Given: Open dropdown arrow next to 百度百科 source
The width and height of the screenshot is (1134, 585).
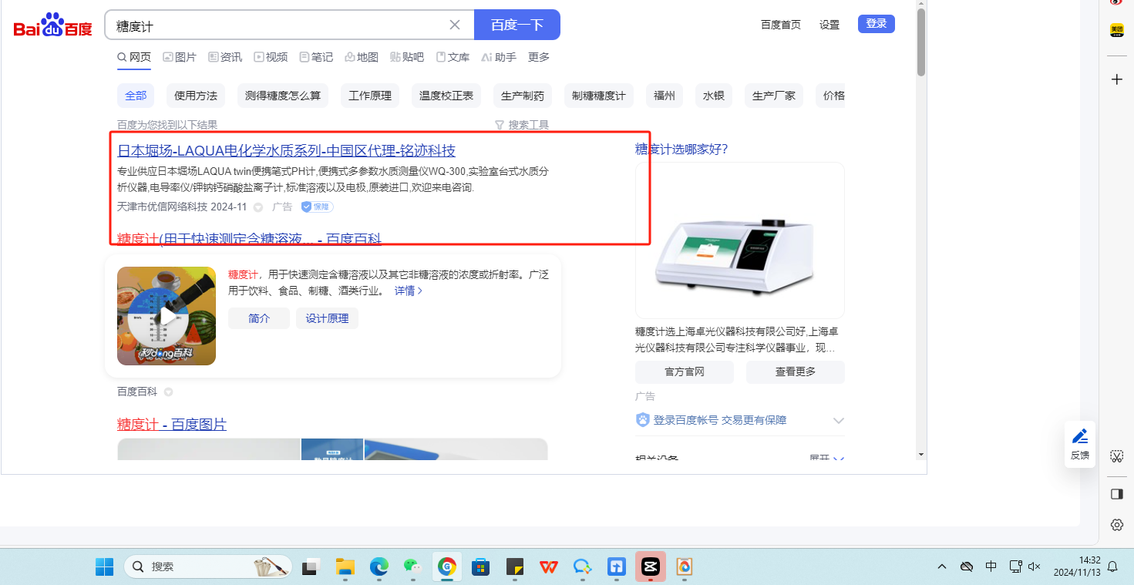Looking at the screenshot, I should click(168, 392).
